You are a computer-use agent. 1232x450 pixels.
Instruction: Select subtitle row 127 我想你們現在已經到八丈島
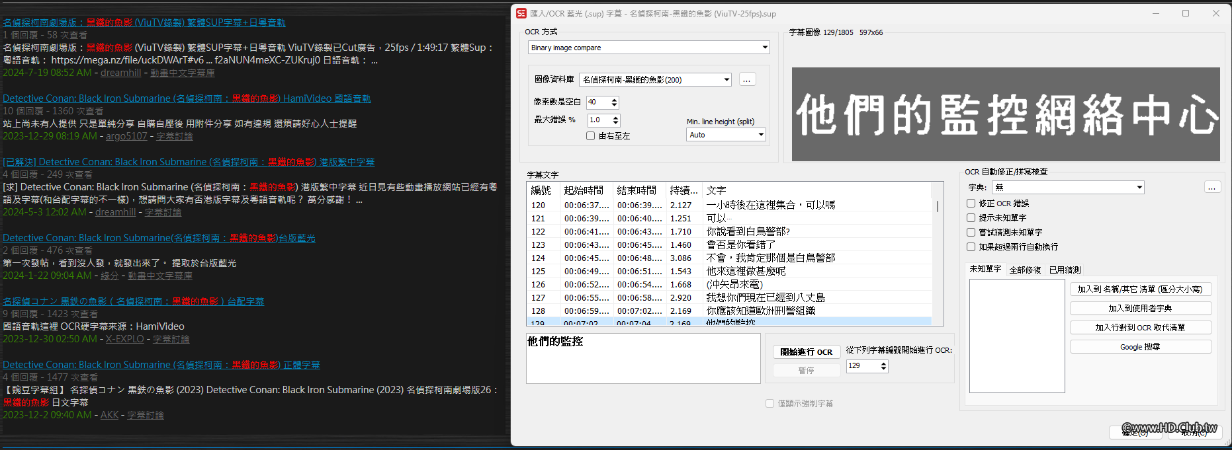tap(729, 298)
